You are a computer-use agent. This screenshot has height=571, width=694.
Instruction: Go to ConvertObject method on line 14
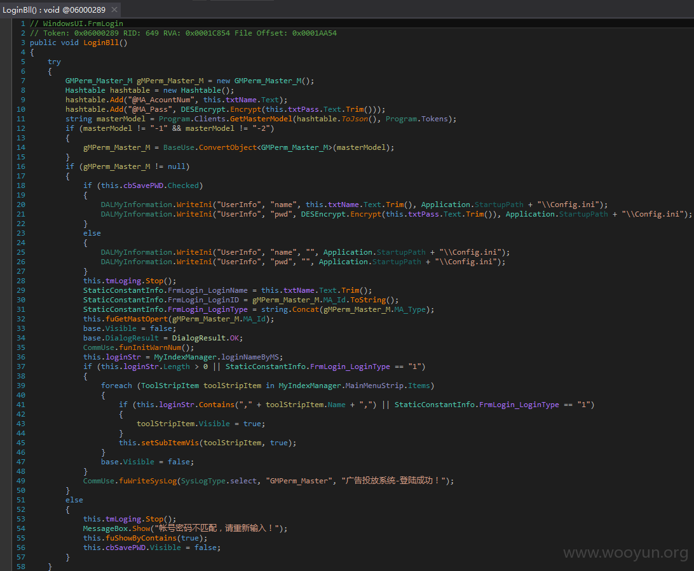point(228,147)
